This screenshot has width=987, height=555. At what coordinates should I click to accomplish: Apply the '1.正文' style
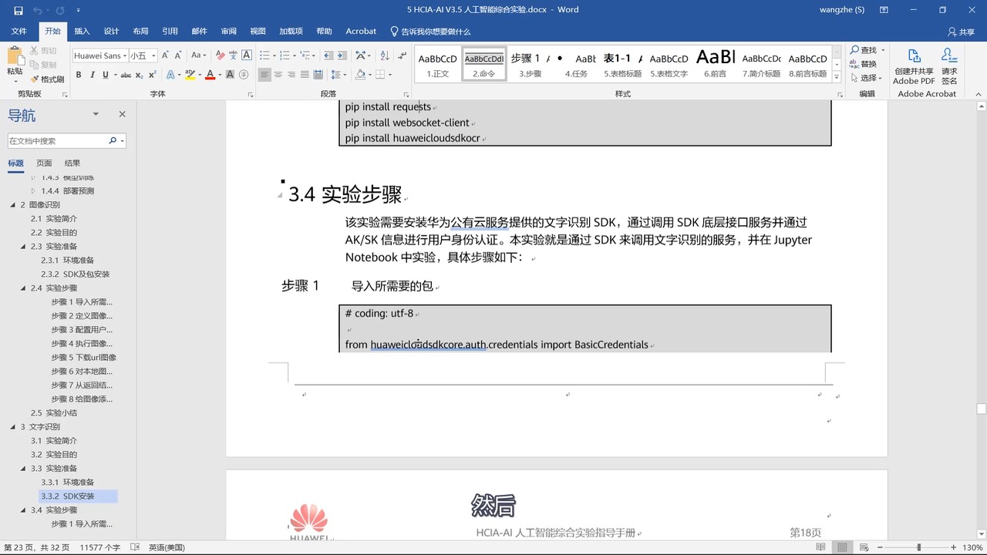(x=438, y=64)
